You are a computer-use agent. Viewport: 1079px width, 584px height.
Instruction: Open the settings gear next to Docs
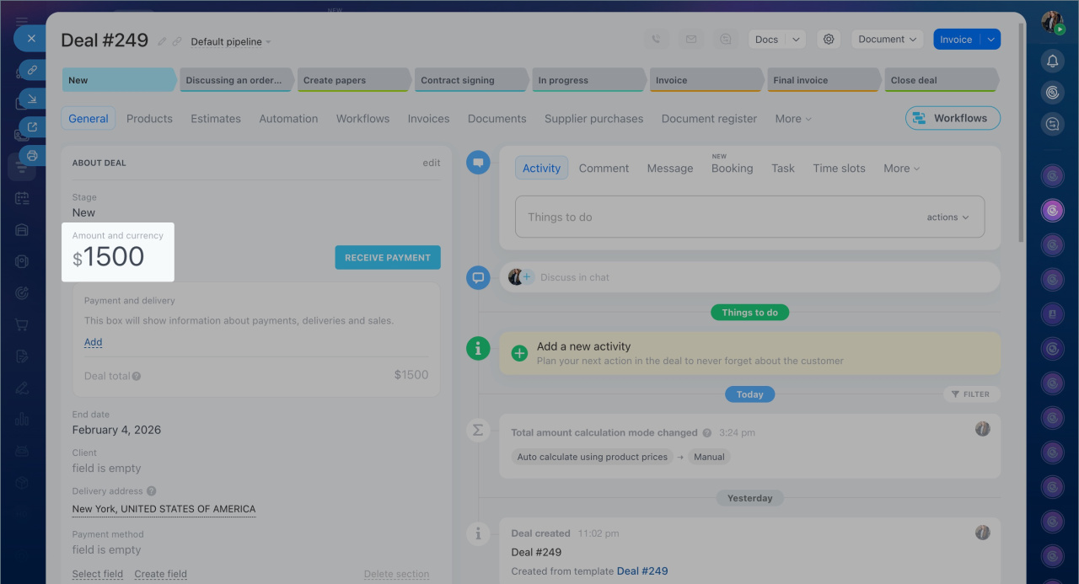click(x=829, y=40)
